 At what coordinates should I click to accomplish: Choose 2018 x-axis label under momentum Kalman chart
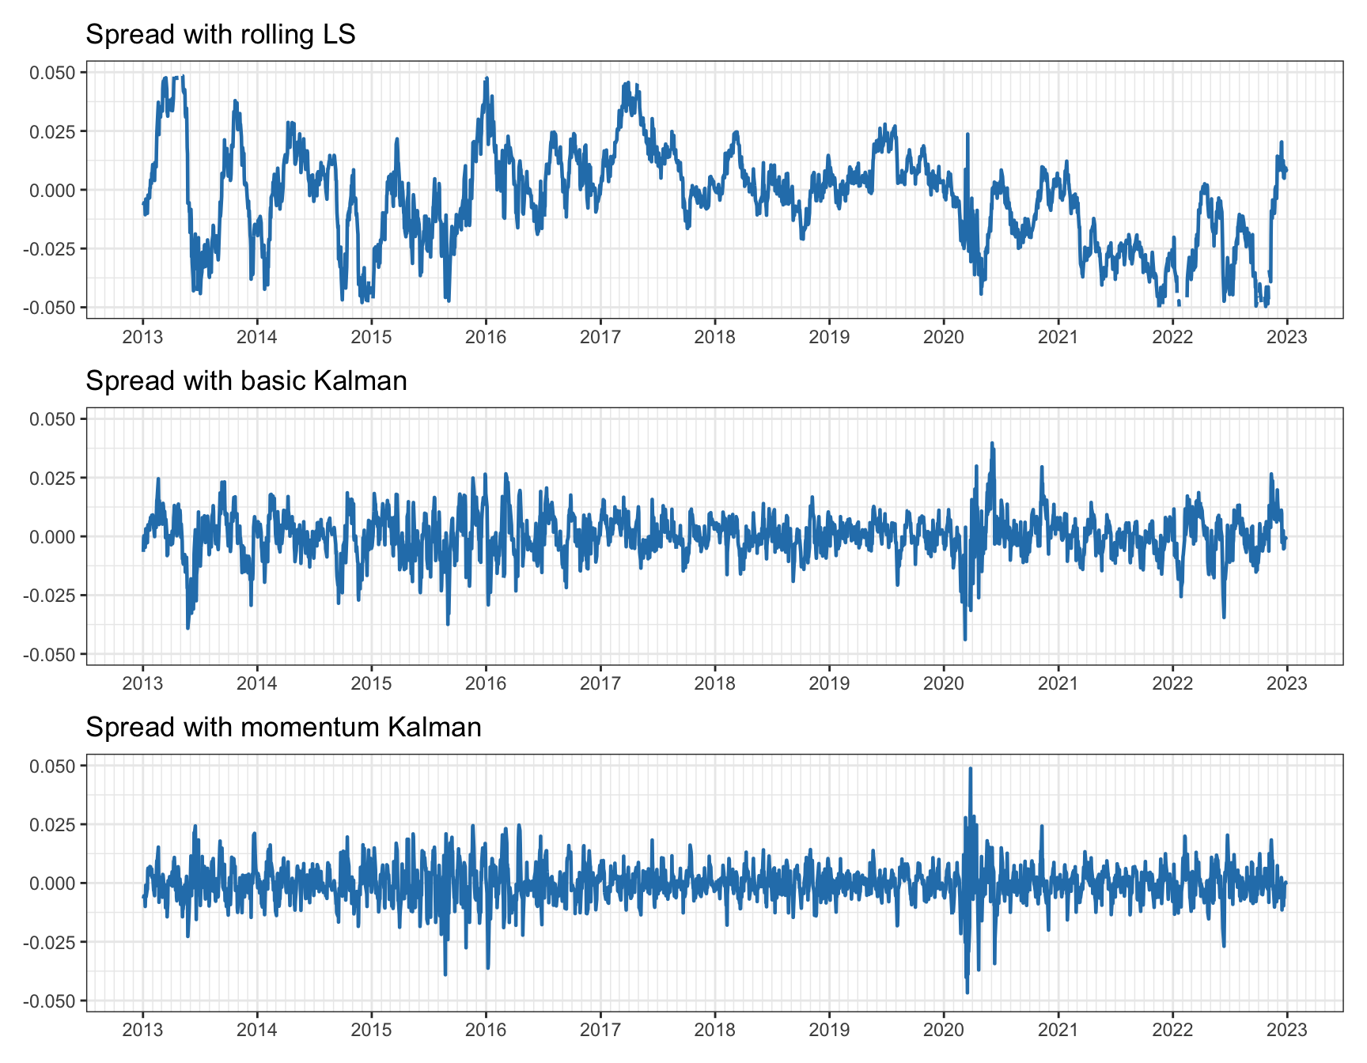pyautogui.click(x=714, y=1030)
